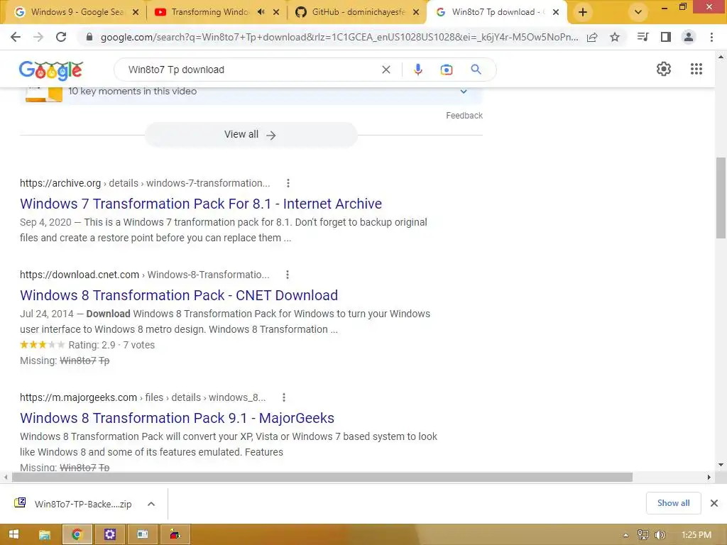The height and width of the screenshot is (545, 727).
Task: Switch to Windows 9 Google Search tab
Action: pos(77,12)
